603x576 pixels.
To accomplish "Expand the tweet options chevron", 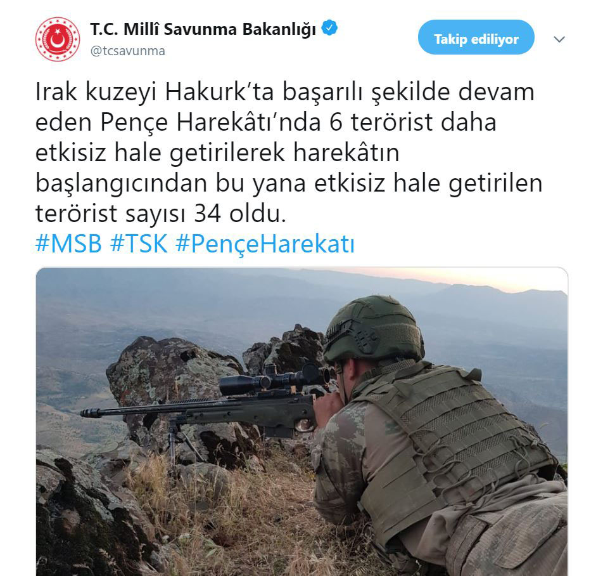I will tap(559, 39).
